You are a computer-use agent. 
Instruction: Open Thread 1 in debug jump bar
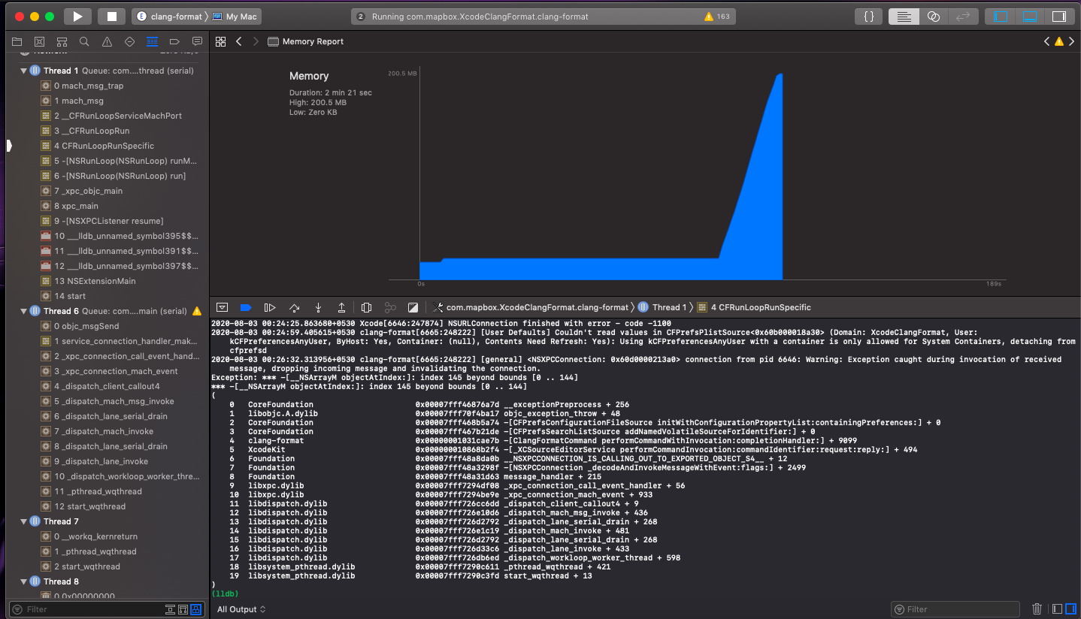(663, 307)
